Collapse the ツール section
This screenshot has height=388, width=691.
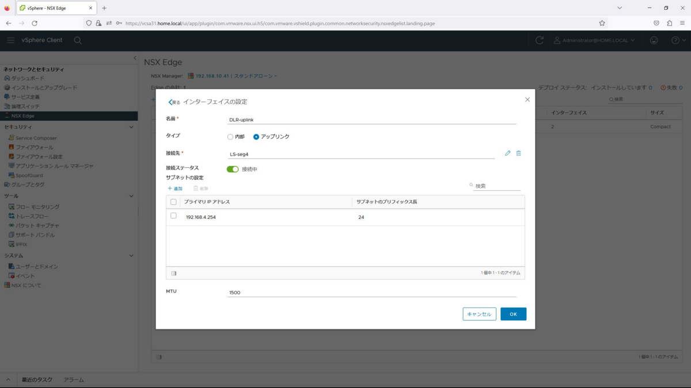131,196
